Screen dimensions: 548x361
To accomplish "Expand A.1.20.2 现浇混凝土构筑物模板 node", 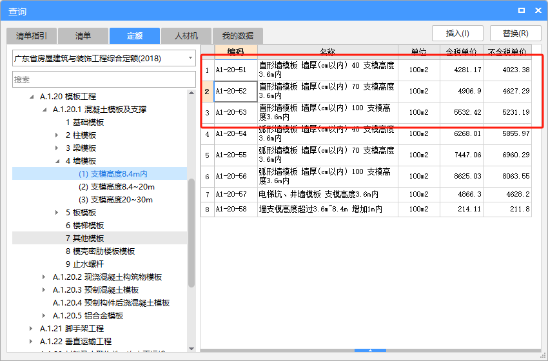I will pos(44,277).
